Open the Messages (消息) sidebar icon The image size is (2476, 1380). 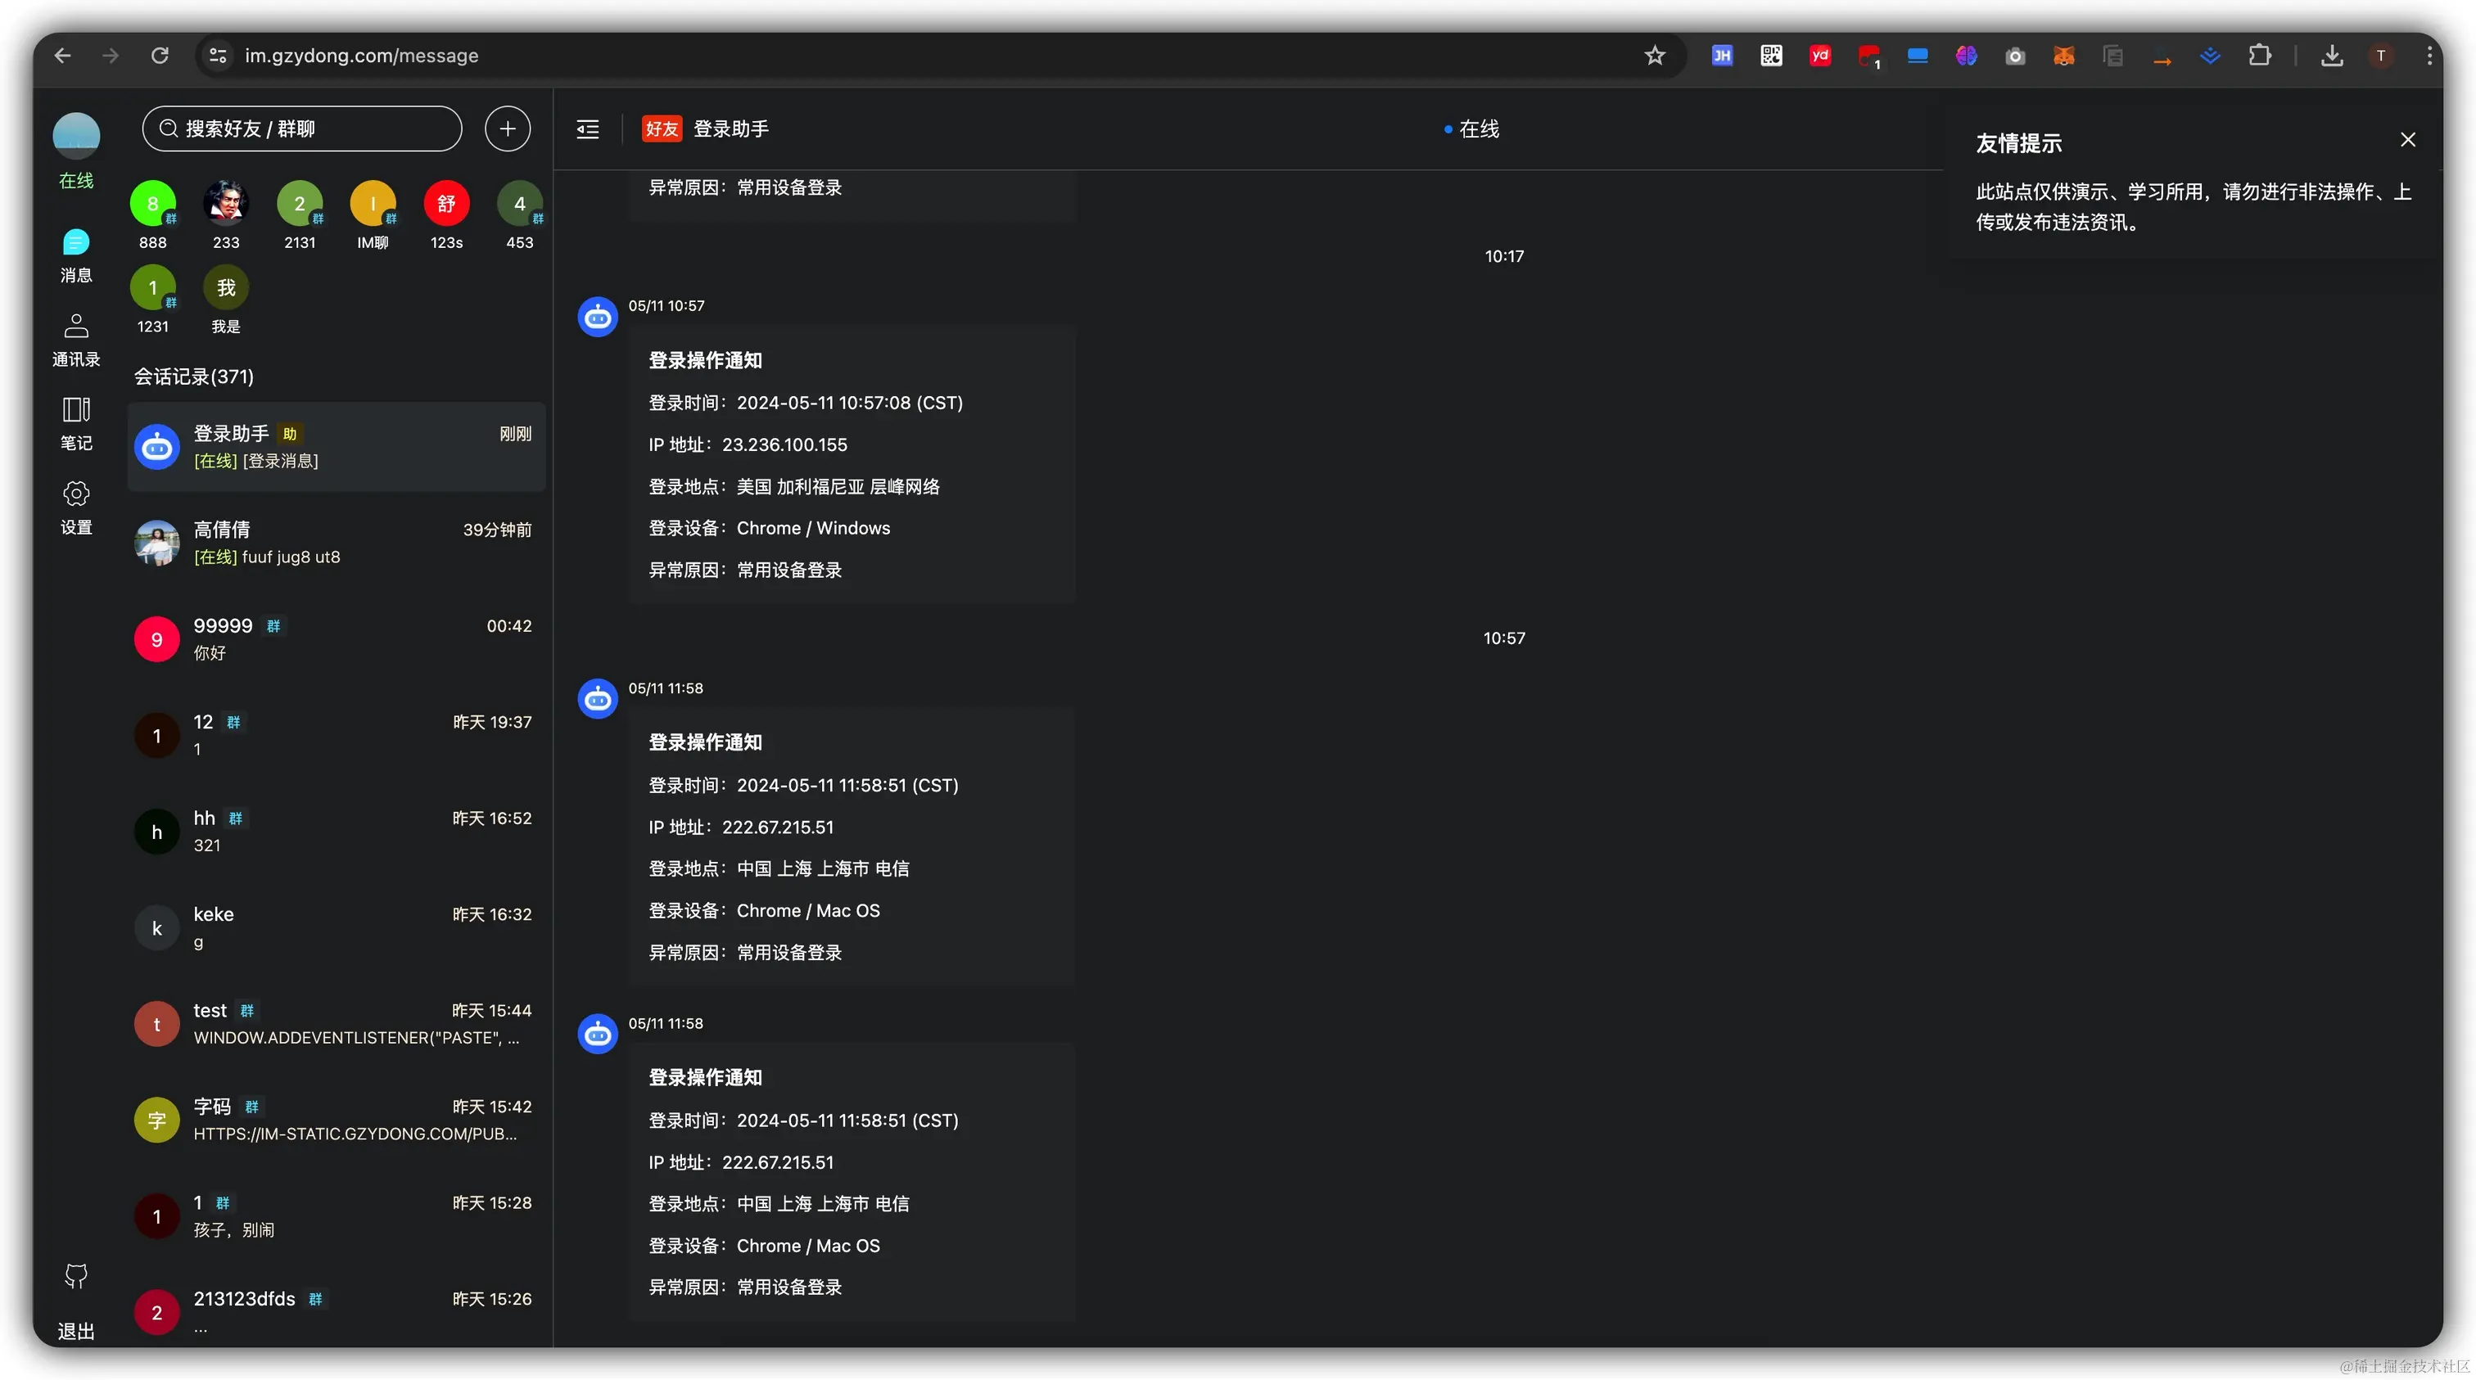[76, 243]
